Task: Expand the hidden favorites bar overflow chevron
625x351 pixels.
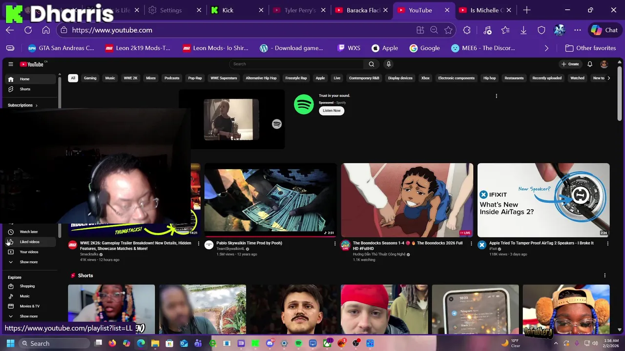Action: (546, 48)
